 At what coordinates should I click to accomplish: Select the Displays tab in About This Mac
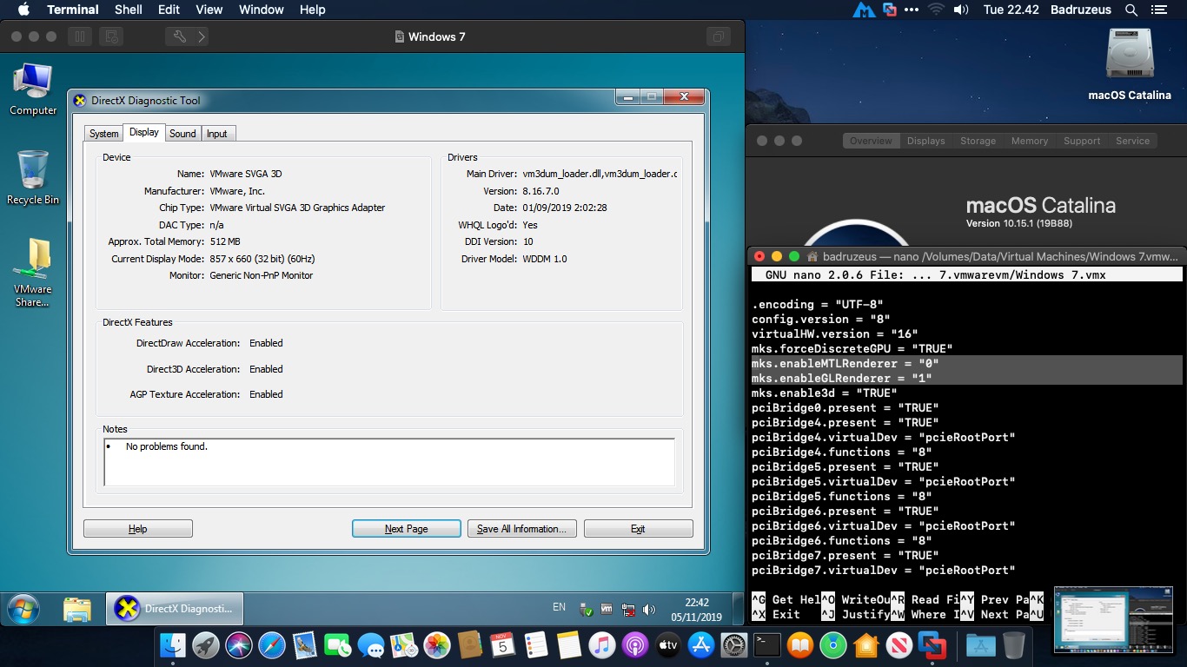(x=925, y=141)
